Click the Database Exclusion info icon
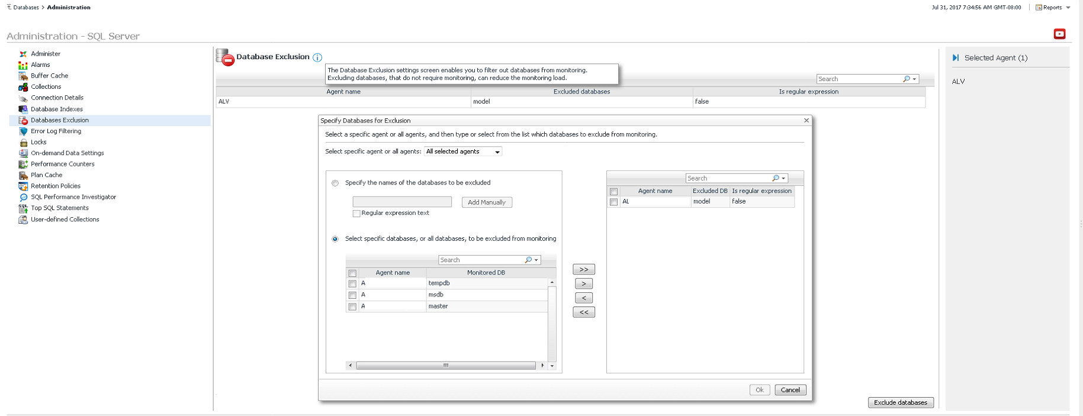1083x416 pixels. [317, 57]
